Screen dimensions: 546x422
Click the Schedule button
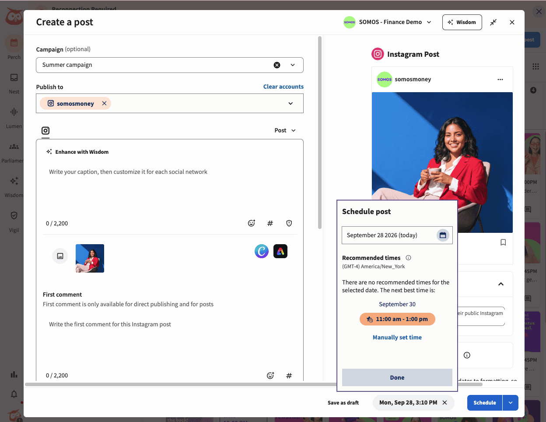click(485, 403)
